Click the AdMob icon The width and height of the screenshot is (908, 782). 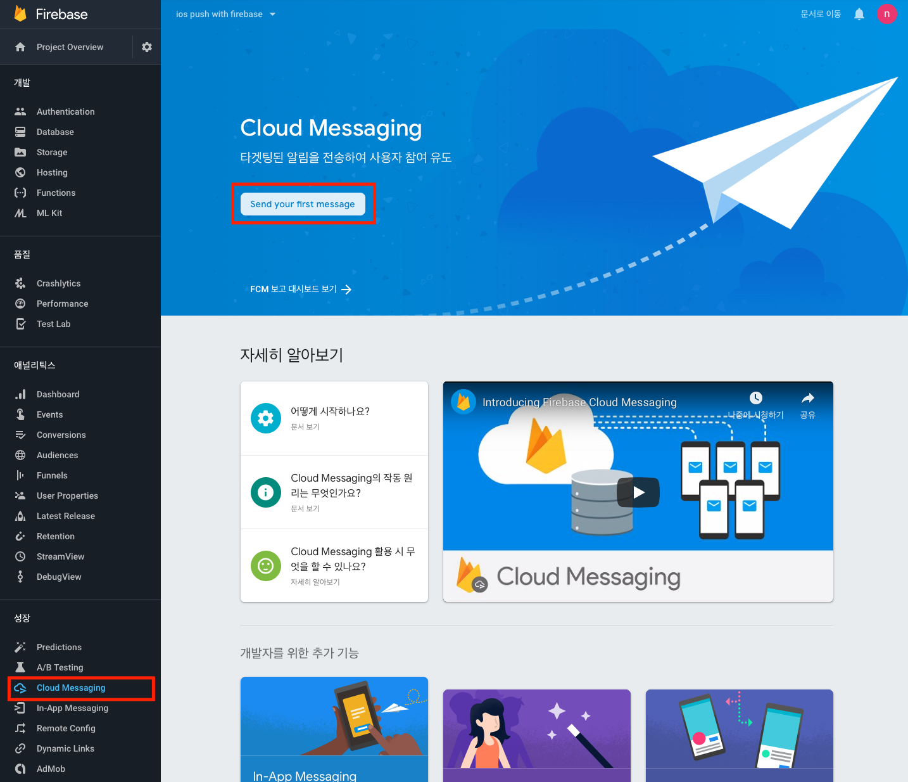[20, 769]
